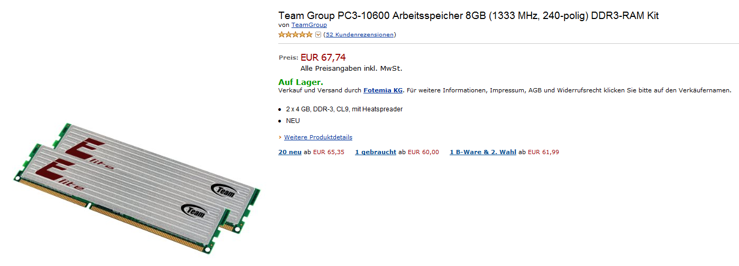The height and width of the screenshot is (266, 739).
Task: Expand Weitere Produktdetails link
Action: (x=318, y=137)
